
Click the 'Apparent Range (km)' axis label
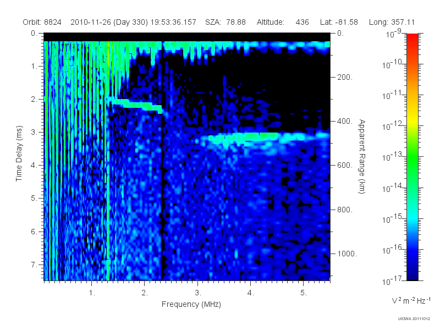click(362, 156)
